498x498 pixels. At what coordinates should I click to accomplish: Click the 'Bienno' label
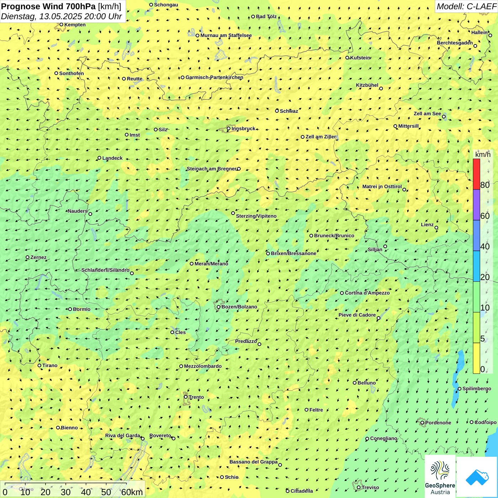coord(69,428)
